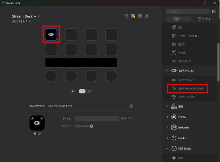
Task: Select the multi-action switch key on the deck
Action: coord(51,34)
